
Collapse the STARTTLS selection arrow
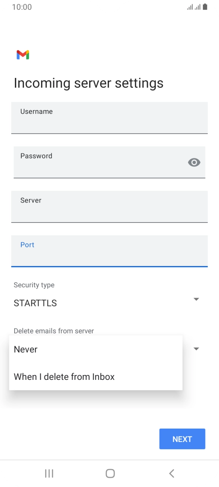click(196, 299)
